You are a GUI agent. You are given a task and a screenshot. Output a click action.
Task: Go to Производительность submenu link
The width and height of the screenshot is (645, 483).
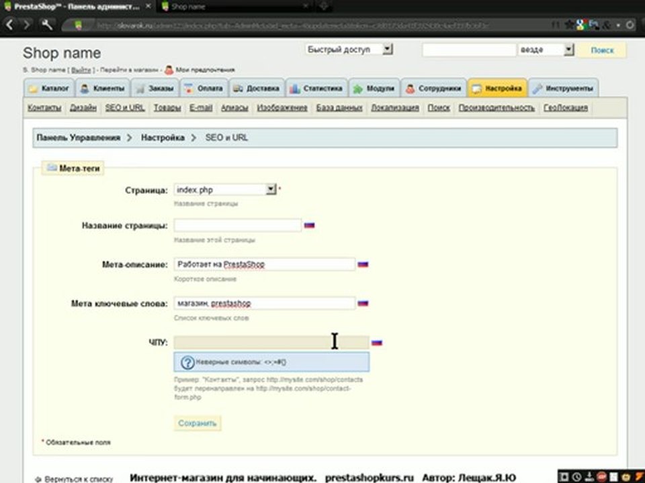[x=497, y=107]
